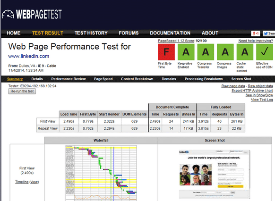
Task: Click the PageSpeed 1.12 Score link
Action: pos(176,41)
